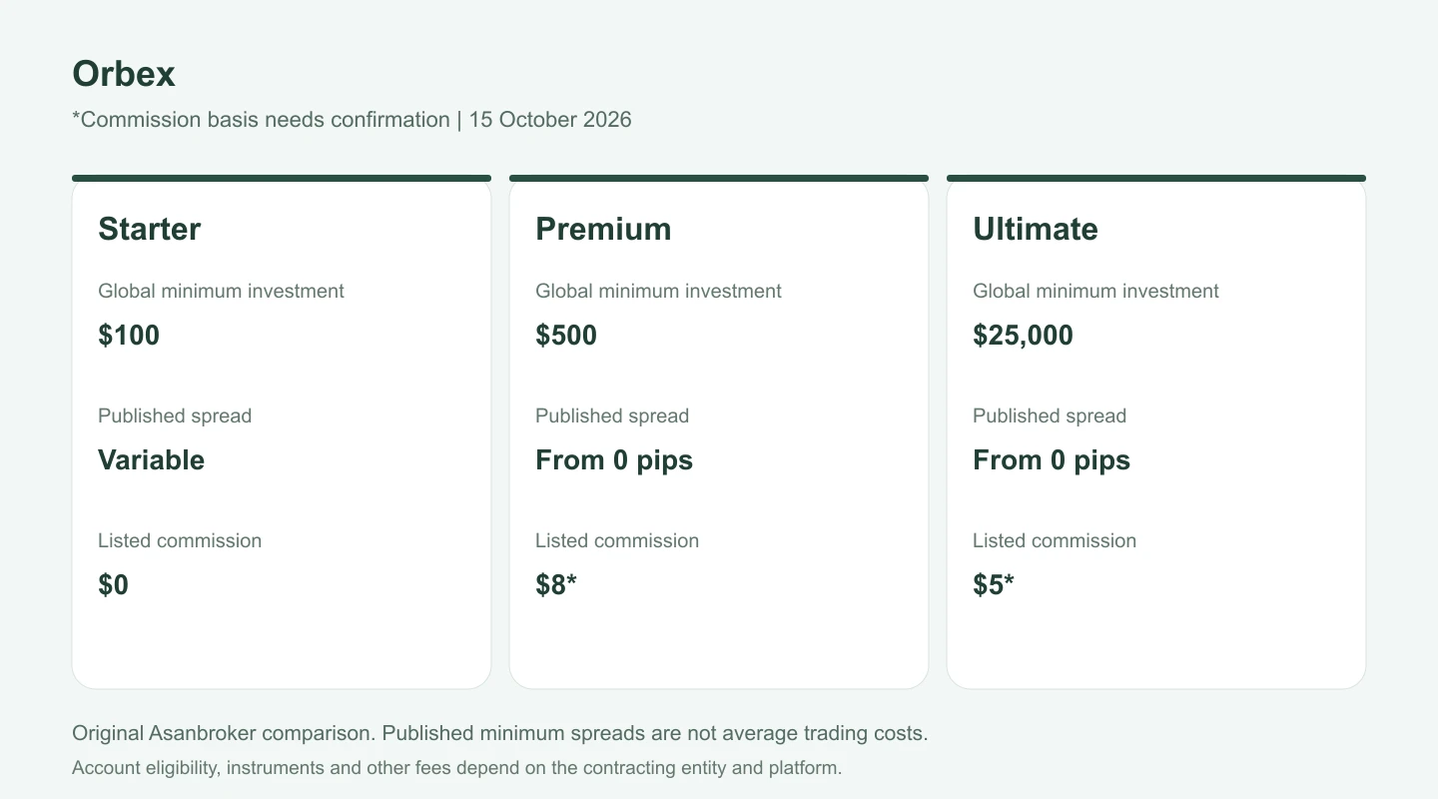Image resolution: width=1438 pixels, height=799 pixels.
Task: Click the $5* listed commission
Action: pos(994,584)
